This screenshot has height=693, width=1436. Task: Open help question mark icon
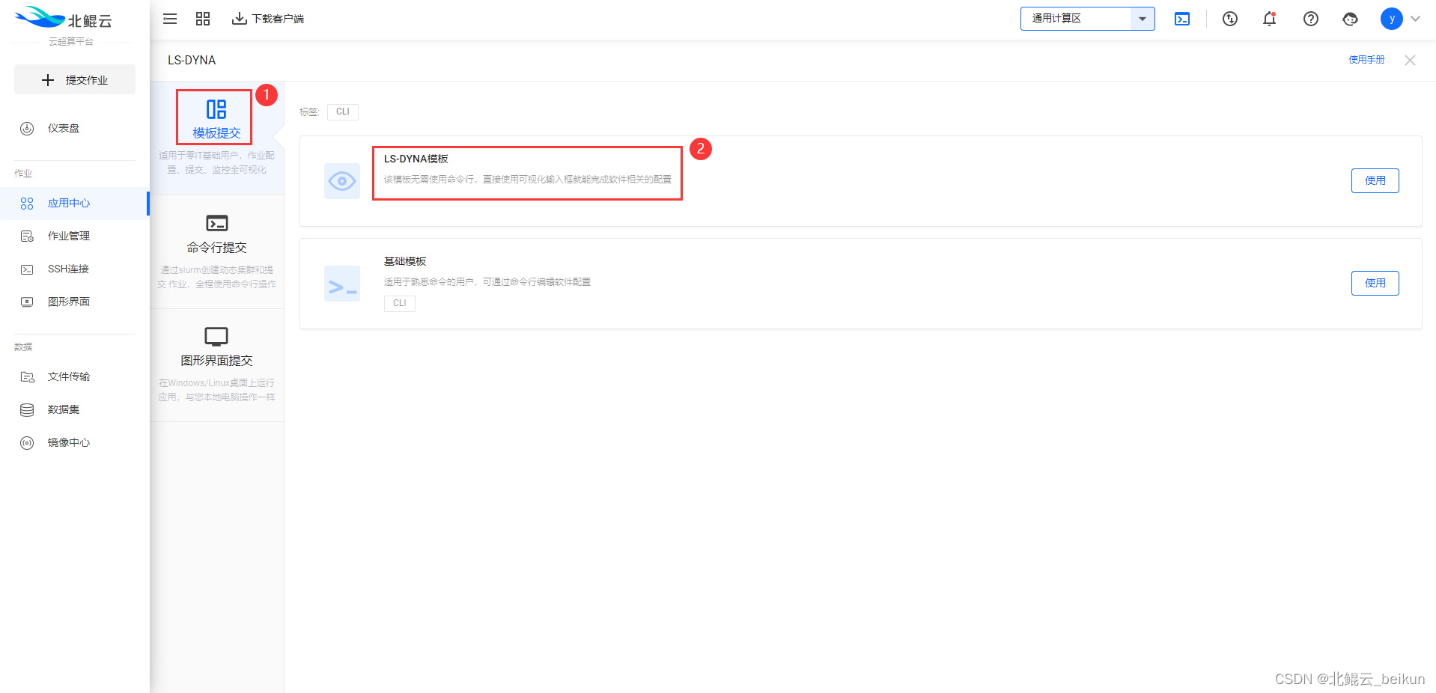[1311, 19]
